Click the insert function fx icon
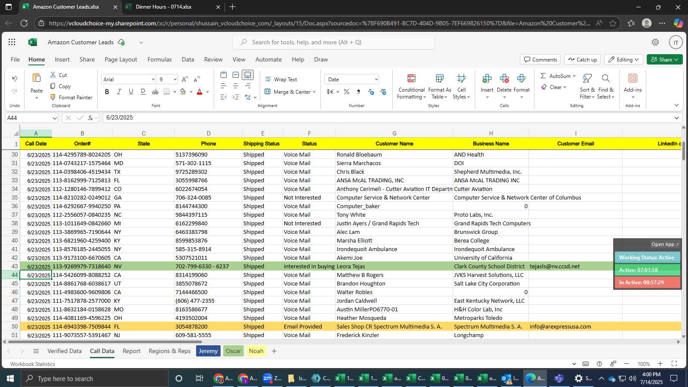 coord(91,118)
